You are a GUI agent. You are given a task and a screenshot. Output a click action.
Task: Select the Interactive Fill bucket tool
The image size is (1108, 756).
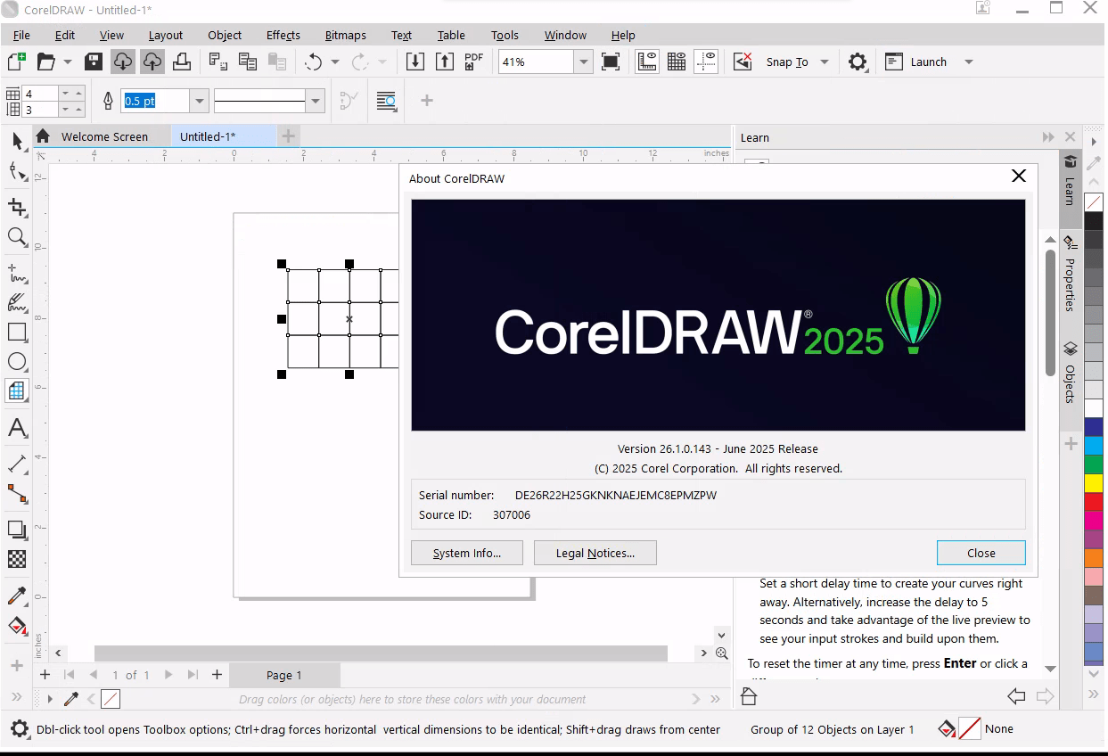click(x=17, y=625)
